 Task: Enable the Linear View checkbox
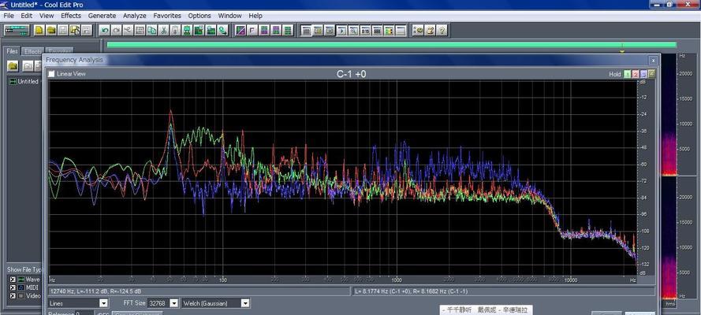click(51, 73)
